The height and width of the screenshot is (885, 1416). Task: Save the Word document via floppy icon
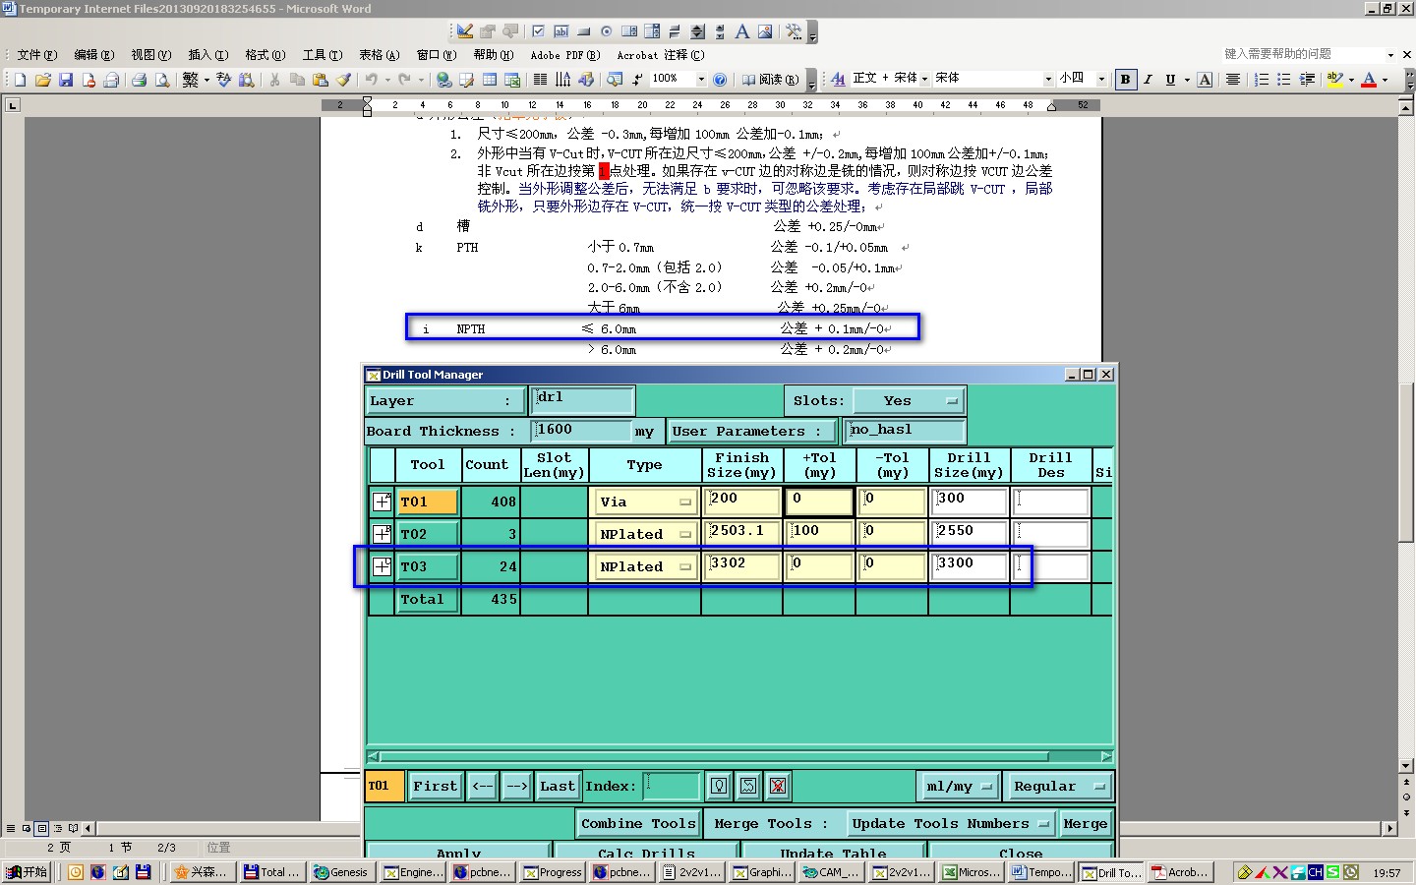click(x=66, y=80)
